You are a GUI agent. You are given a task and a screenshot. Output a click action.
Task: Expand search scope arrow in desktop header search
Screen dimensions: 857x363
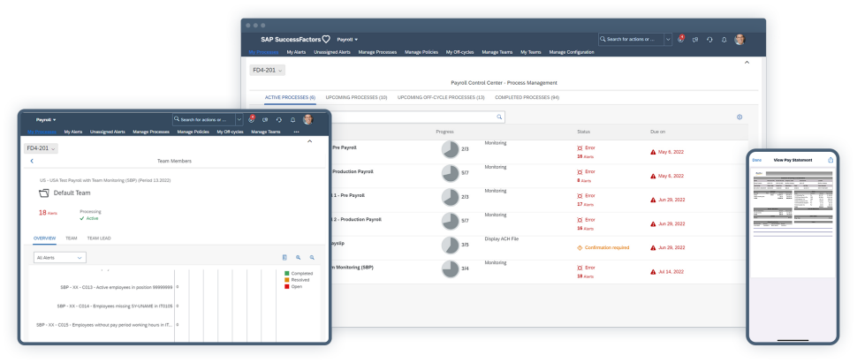tap(668, 40)
